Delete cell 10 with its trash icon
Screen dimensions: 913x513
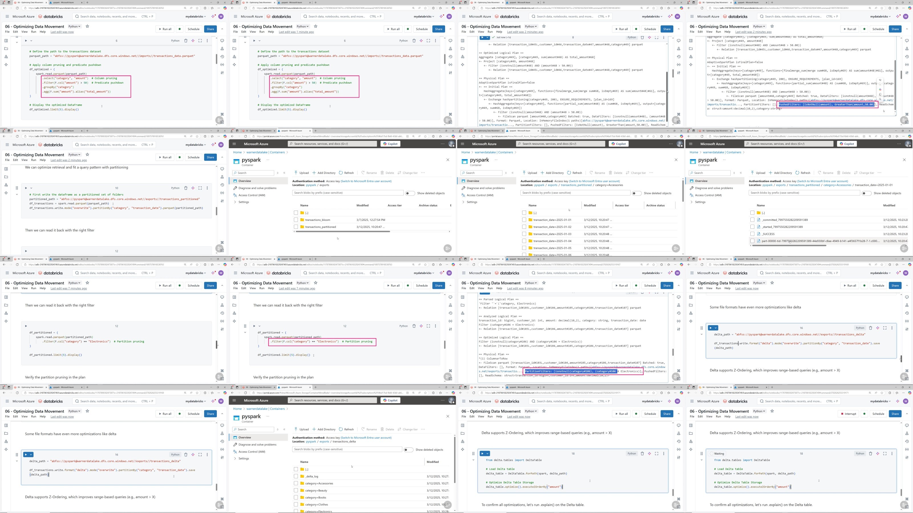186,188
